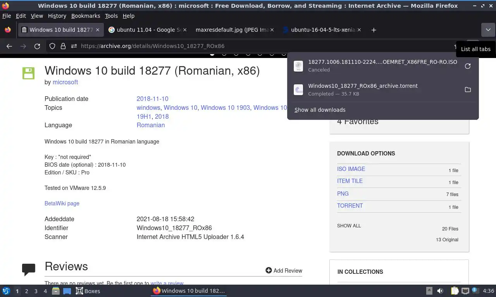
Task: Switch to workspace 2
Action: [x=26, y=291]
